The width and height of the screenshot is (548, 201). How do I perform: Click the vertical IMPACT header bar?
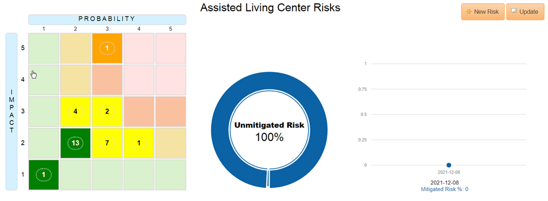[12, 111]
